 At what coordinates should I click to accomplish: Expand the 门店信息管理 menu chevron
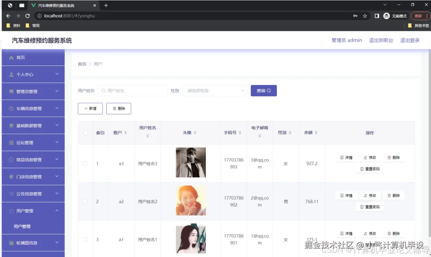coord(57,176)
